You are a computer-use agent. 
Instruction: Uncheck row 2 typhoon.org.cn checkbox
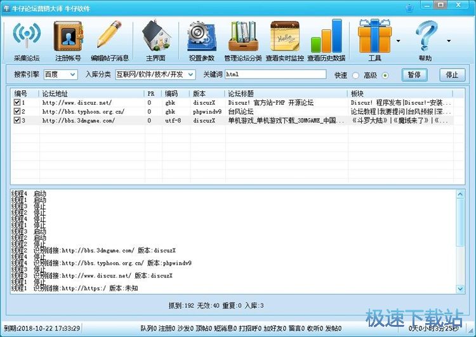17,112
